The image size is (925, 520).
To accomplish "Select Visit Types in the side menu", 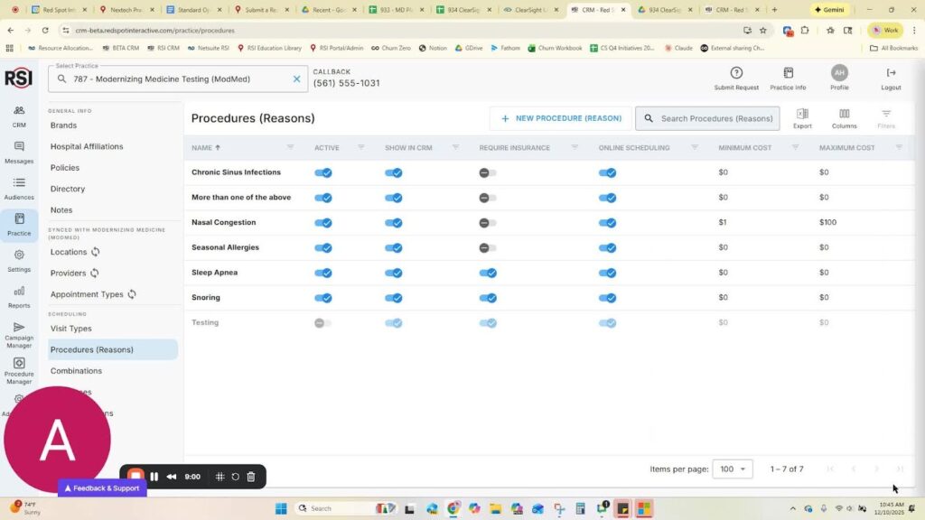I will [71, 329].
